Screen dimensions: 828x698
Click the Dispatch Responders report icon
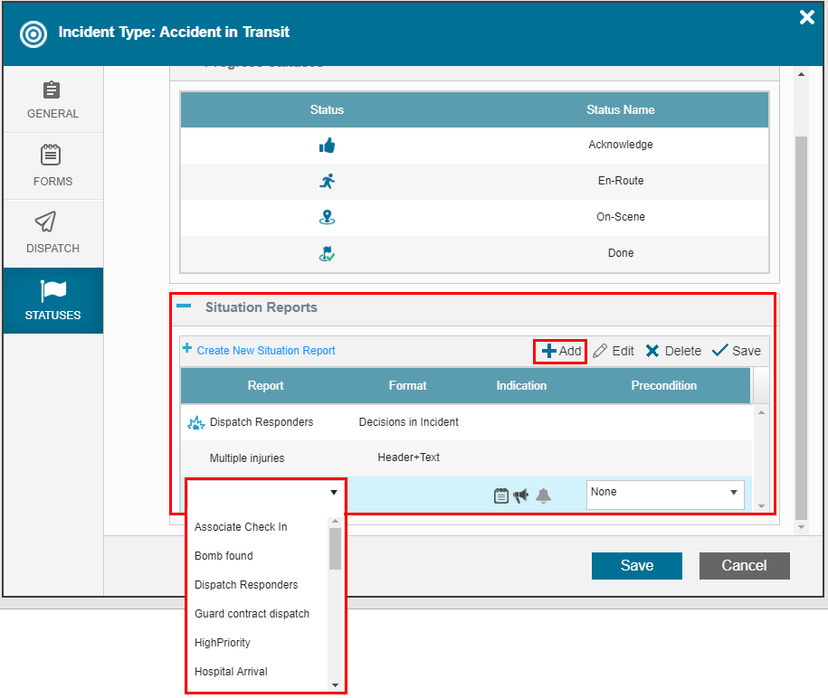pos(195,422)
